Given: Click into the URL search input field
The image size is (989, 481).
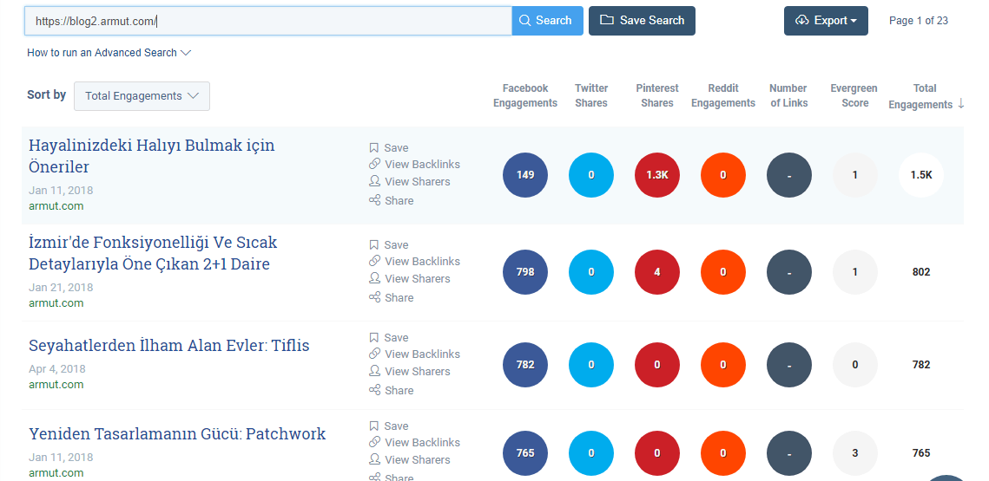Looking at the screenshot, I should point(267,21).
